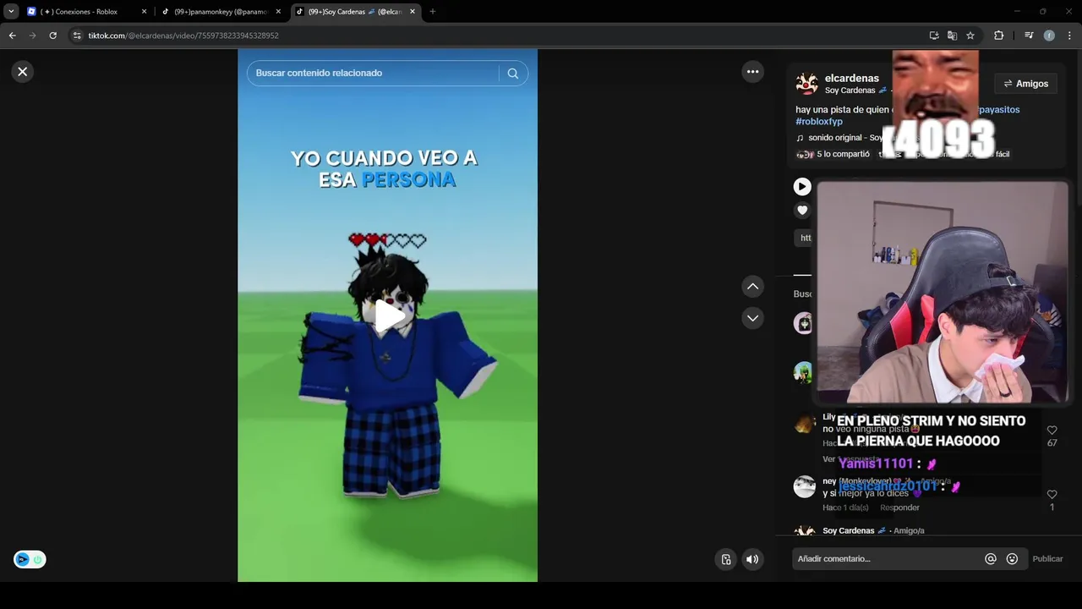The width and height of the screenshot is (1082, 609).
Task: Reply to ney's comment via Responder
Action: click(899, 507)
